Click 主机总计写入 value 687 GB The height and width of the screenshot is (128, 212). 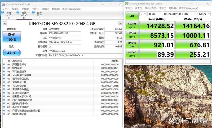point(113,33)
